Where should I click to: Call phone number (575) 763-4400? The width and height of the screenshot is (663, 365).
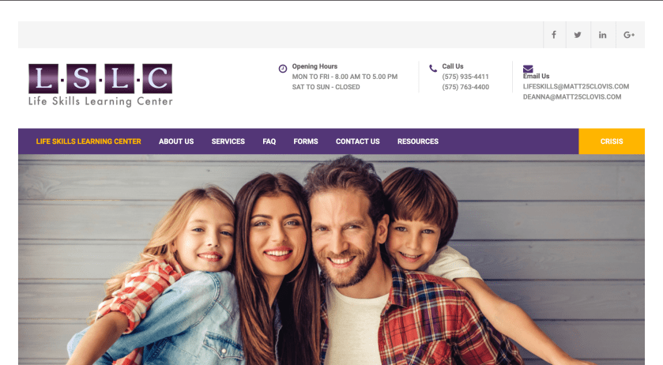point(465,87)
